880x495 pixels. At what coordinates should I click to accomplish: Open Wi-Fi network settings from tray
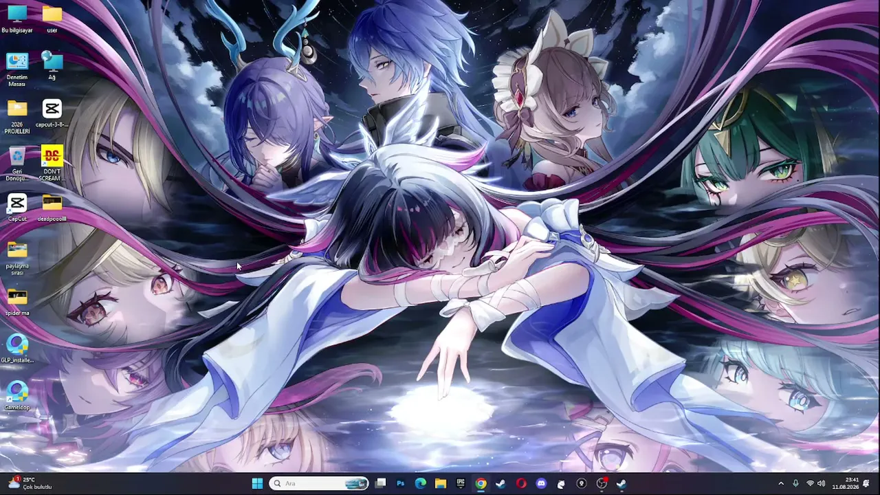pos(810,483)
